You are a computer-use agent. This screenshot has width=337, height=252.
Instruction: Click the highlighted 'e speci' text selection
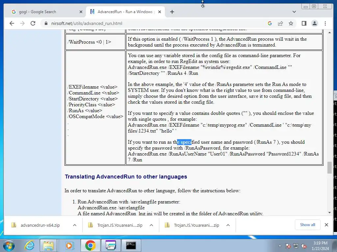click(x=184, y=142)
